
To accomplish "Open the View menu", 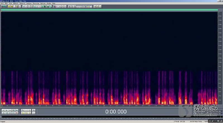I will [10, 3].
